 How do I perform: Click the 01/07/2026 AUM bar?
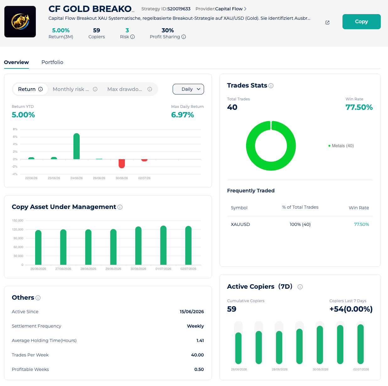tap(163, 245)
